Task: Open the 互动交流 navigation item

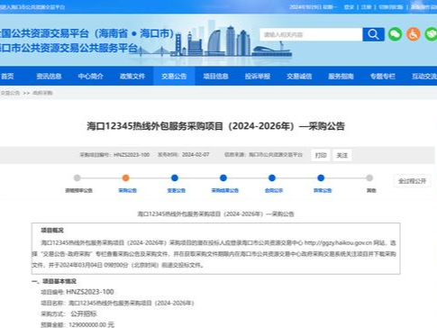Action: click(x=424, y=77)
